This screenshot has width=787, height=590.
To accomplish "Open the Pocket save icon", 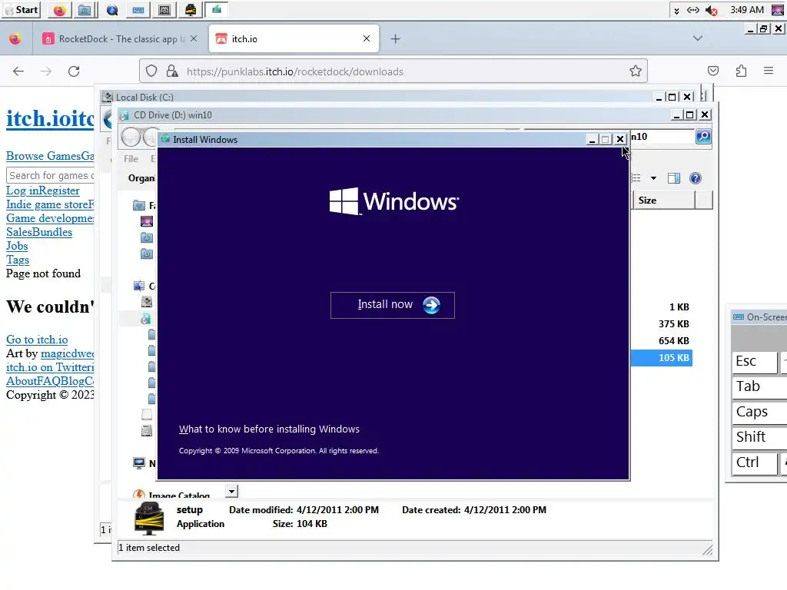I will (713, 71).
